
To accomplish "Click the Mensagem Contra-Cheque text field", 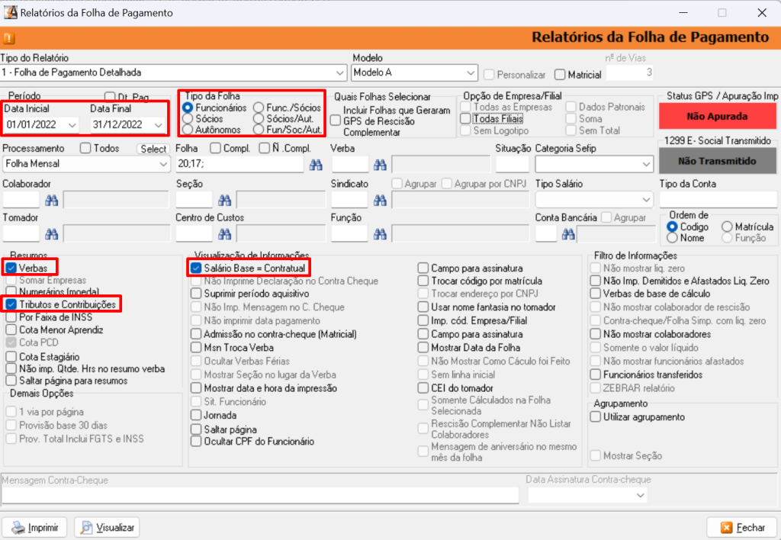I will coord(259,495).
